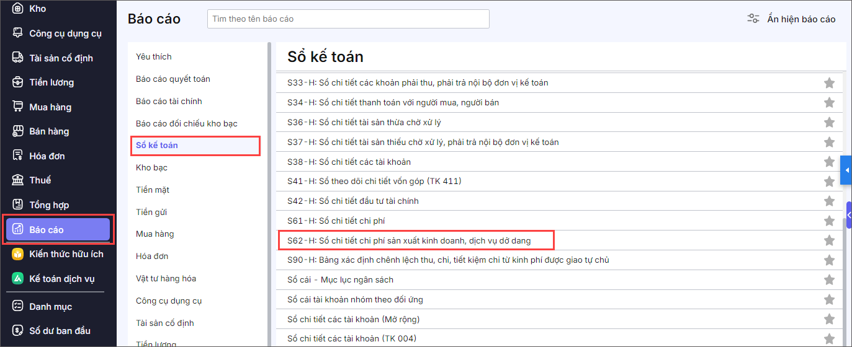Click the Kho warehouse icon in sidebar

(x=18, y=9)
